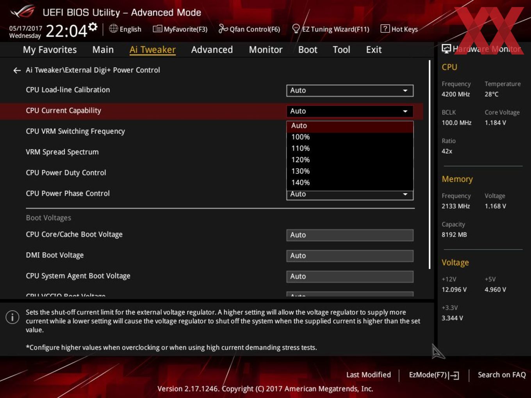Click the 4200 MHz CPU frequency value
Image resolution: width=531 pixels, height=398 pixels.
click(x=456, y=94)
